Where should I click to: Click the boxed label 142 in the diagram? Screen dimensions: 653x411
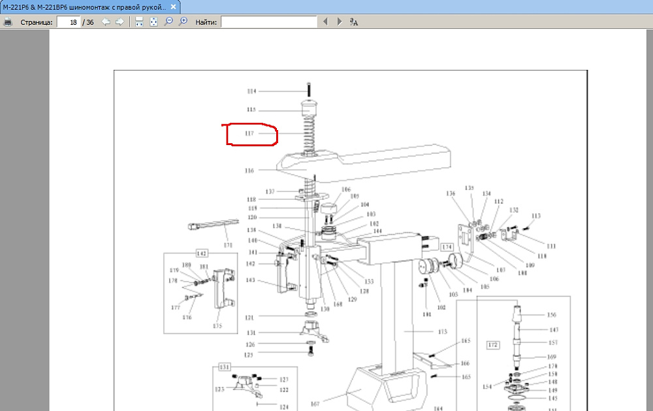tap(202, 252)
